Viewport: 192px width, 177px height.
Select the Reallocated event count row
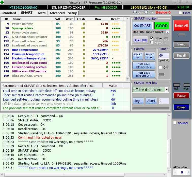(x=29, y=63)
